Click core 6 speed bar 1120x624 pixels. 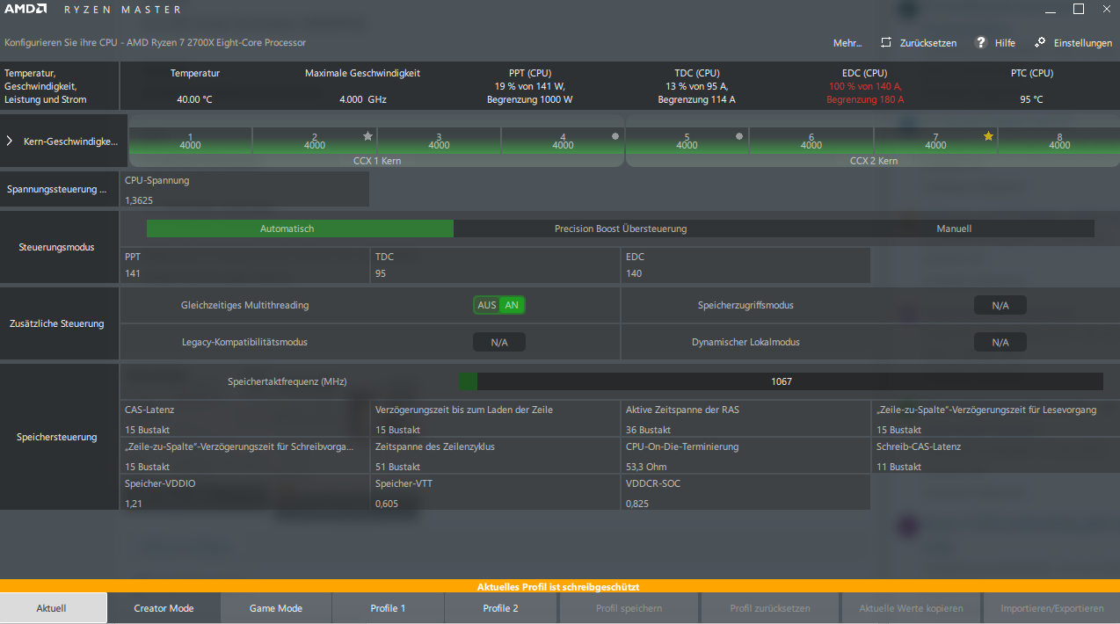pos(811,141)
